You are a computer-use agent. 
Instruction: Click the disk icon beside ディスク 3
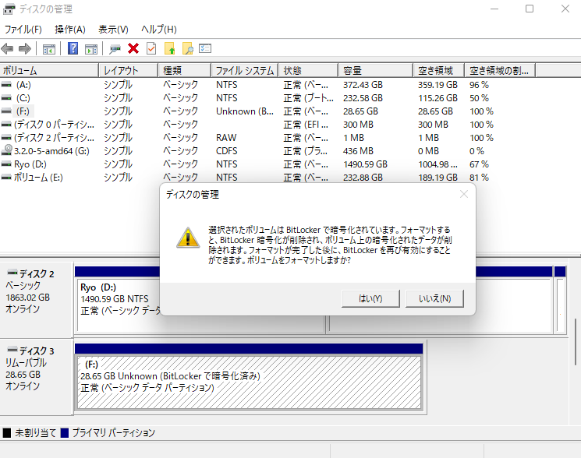point(12,349)
